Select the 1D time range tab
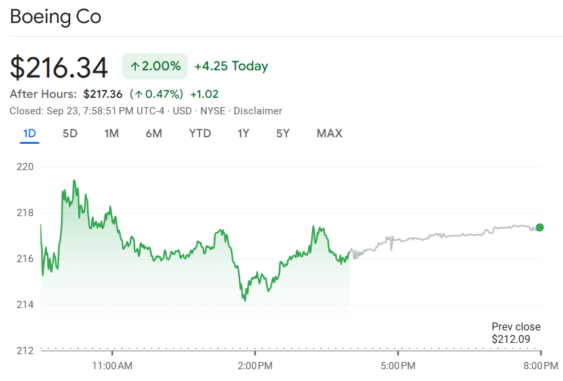 30,133
